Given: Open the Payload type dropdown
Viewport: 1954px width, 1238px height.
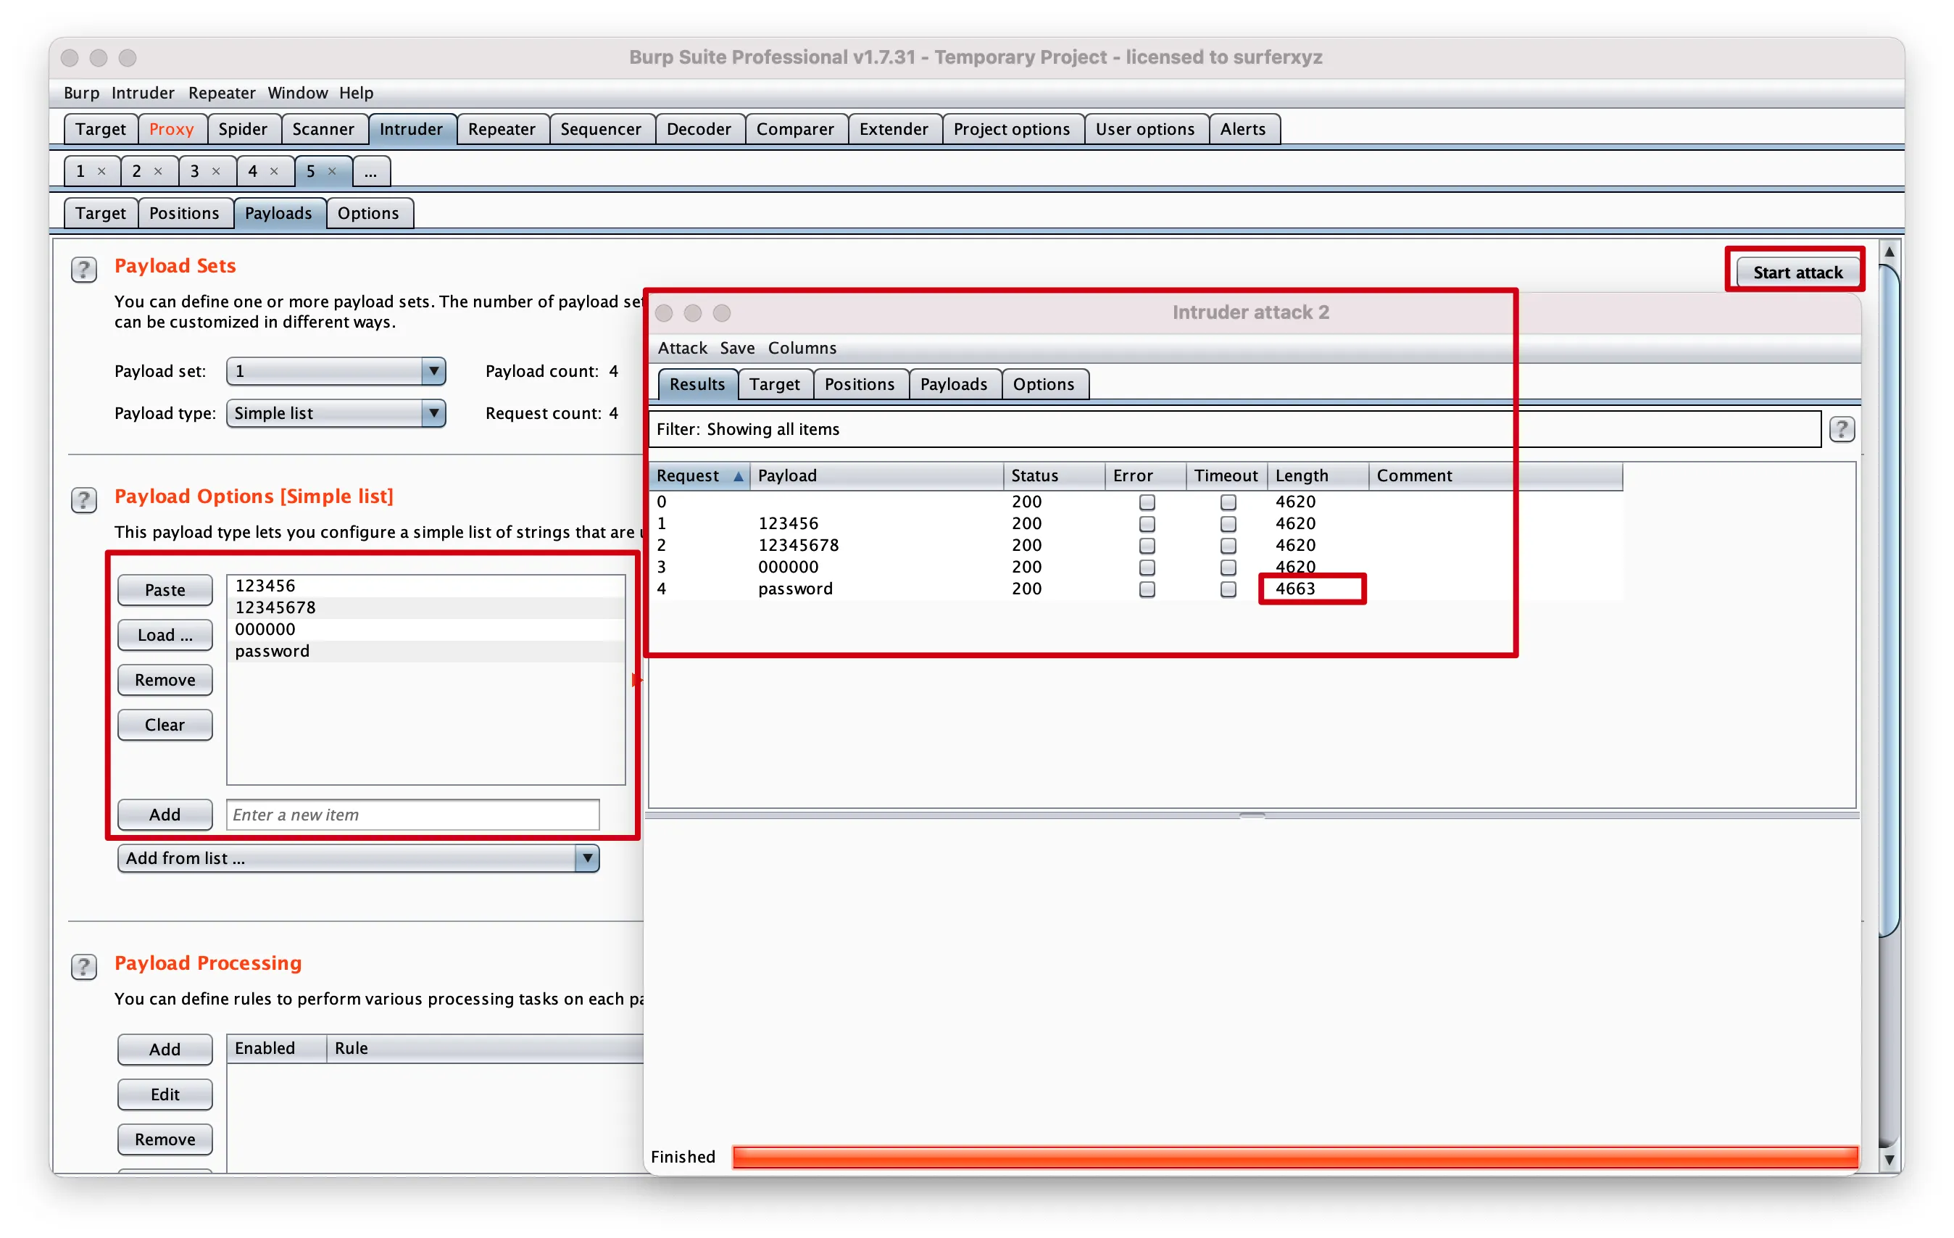Looking at the screenshot, I should (336, 414).
